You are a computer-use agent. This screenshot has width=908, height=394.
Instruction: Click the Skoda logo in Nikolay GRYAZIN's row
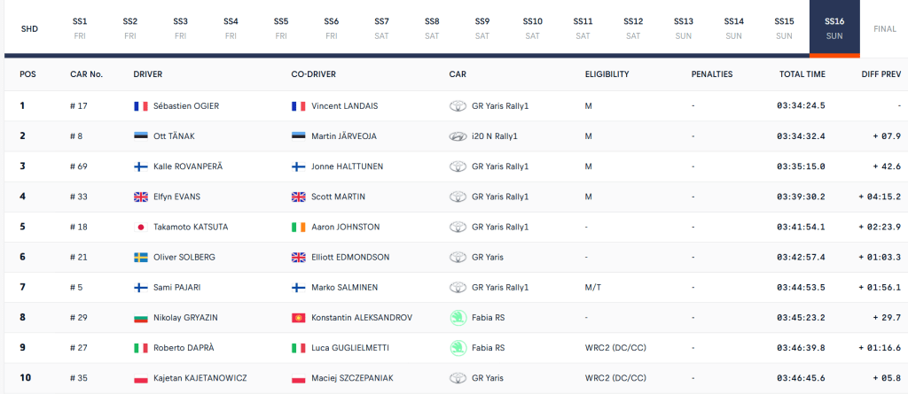click(458, 317)
